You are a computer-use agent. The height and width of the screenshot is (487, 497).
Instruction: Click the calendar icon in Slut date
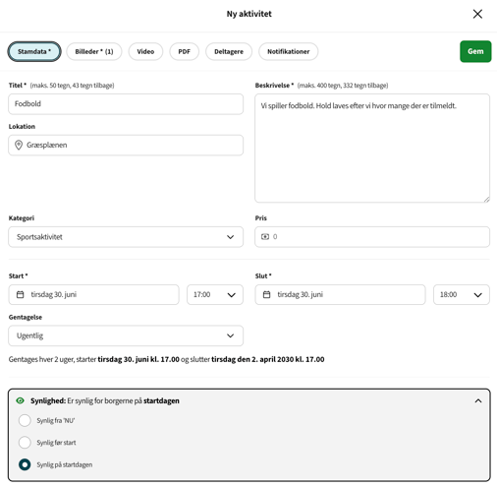pos(267,294)
